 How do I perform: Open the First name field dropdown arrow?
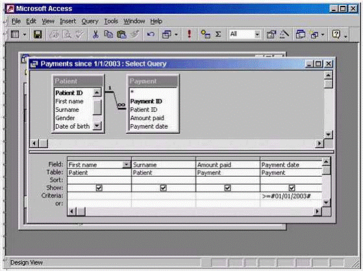[x=127, y=164]
